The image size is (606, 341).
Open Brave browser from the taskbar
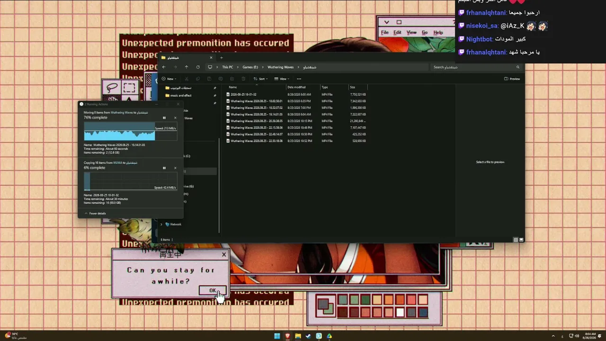(287, 336)
